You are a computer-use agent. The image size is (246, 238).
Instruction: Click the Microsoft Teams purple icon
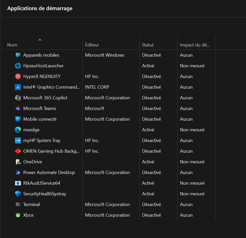pyautogui.click(x=18, y=108)
